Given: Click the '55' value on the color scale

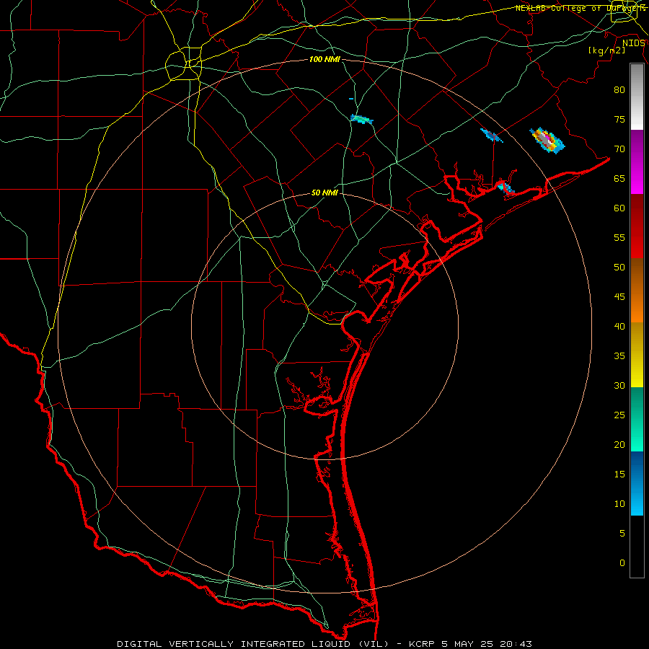Looking at the screenshot, I should 619,238.
